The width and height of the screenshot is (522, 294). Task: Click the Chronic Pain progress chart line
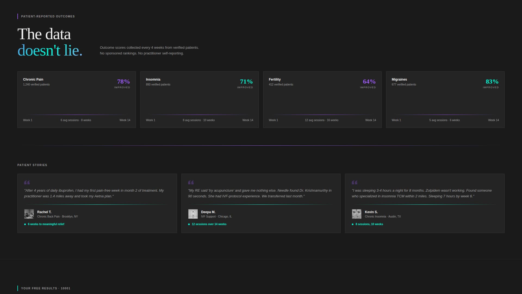(76, 115)
